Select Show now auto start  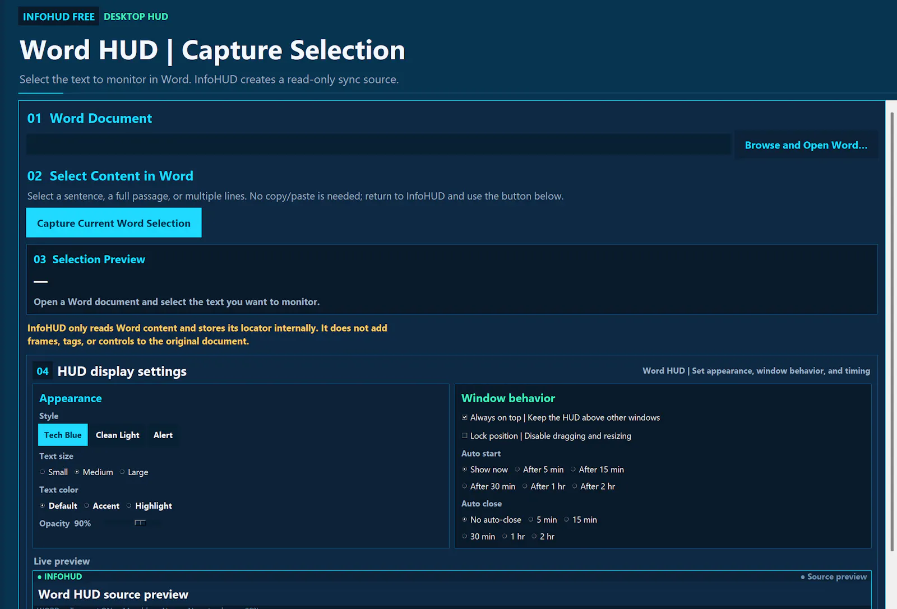[x=484, y=469]
